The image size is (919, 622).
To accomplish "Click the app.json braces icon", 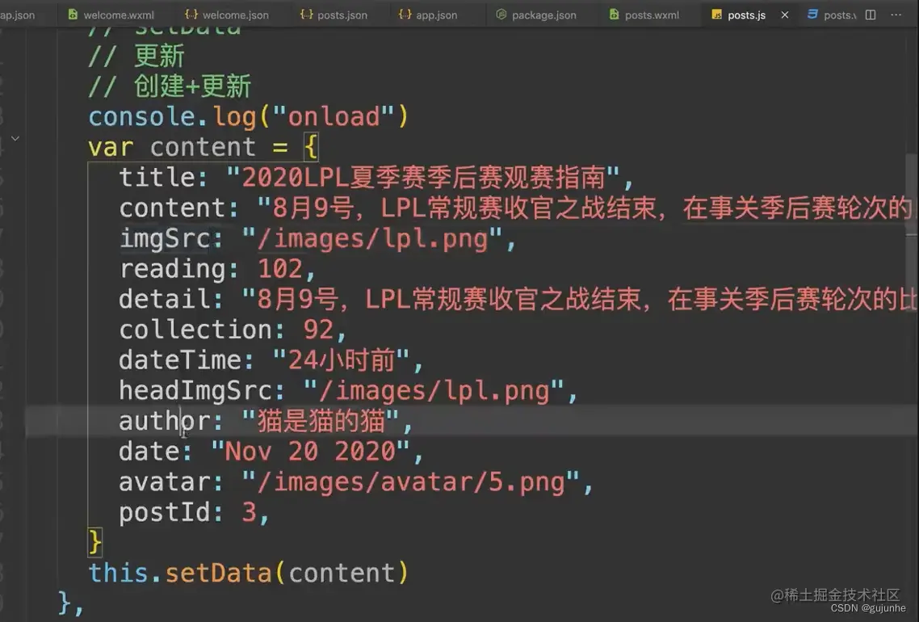I will [x=405, y=15].
